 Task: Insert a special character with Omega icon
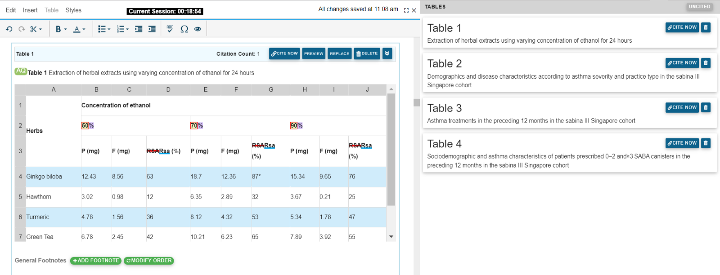click(184, 29)
